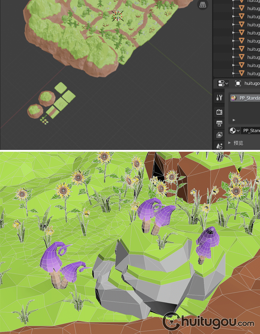This screenshot has width=260, height=334.
Task: Open the View Layer properties tab
Action: 219,135
